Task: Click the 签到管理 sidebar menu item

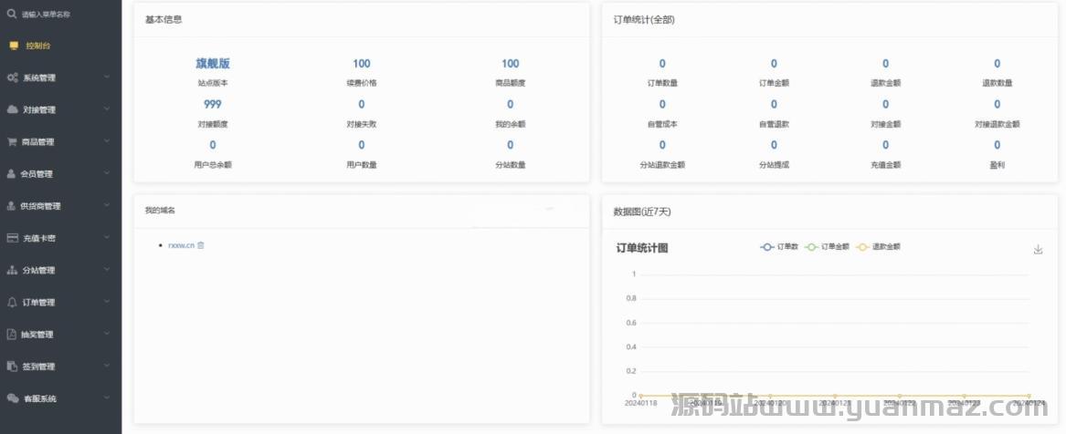Action: (x=37, y=367)
